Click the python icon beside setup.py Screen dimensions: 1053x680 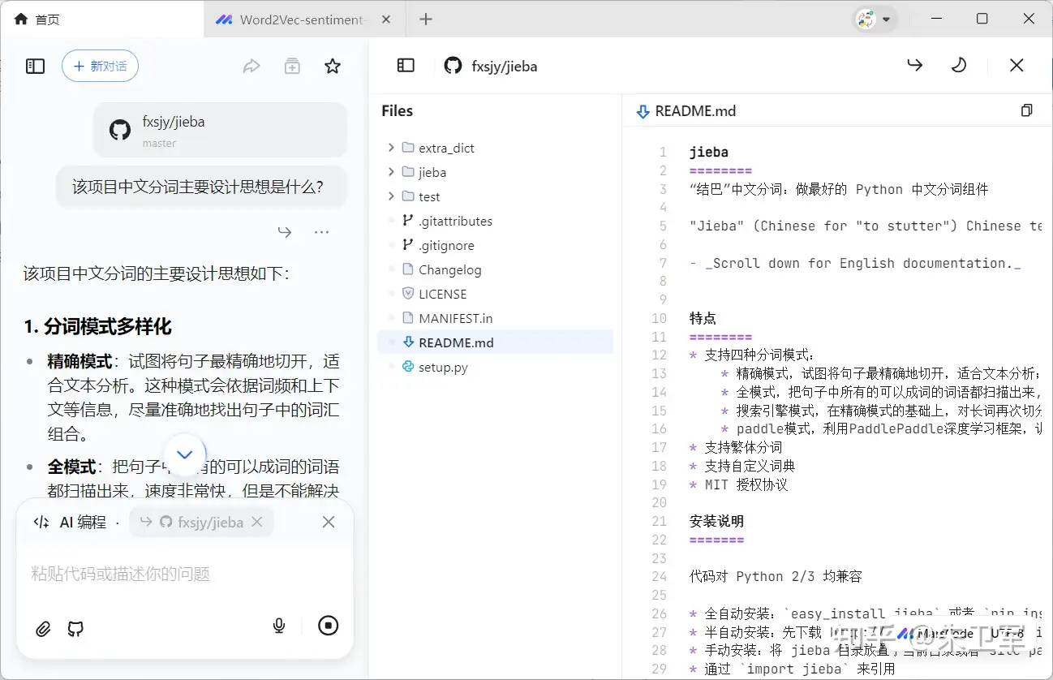pyautogui.click(x=408, y=367)
